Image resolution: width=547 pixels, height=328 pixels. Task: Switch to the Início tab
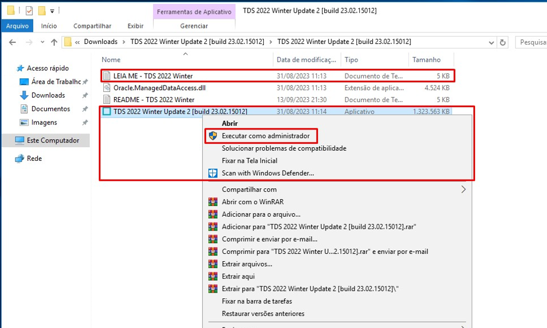pyautogui.click(x=49, y=26)
